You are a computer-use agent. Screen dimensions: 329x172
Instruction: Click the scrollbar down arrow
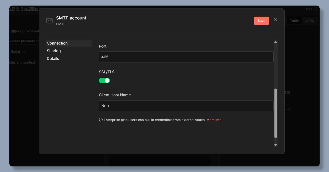276,145
